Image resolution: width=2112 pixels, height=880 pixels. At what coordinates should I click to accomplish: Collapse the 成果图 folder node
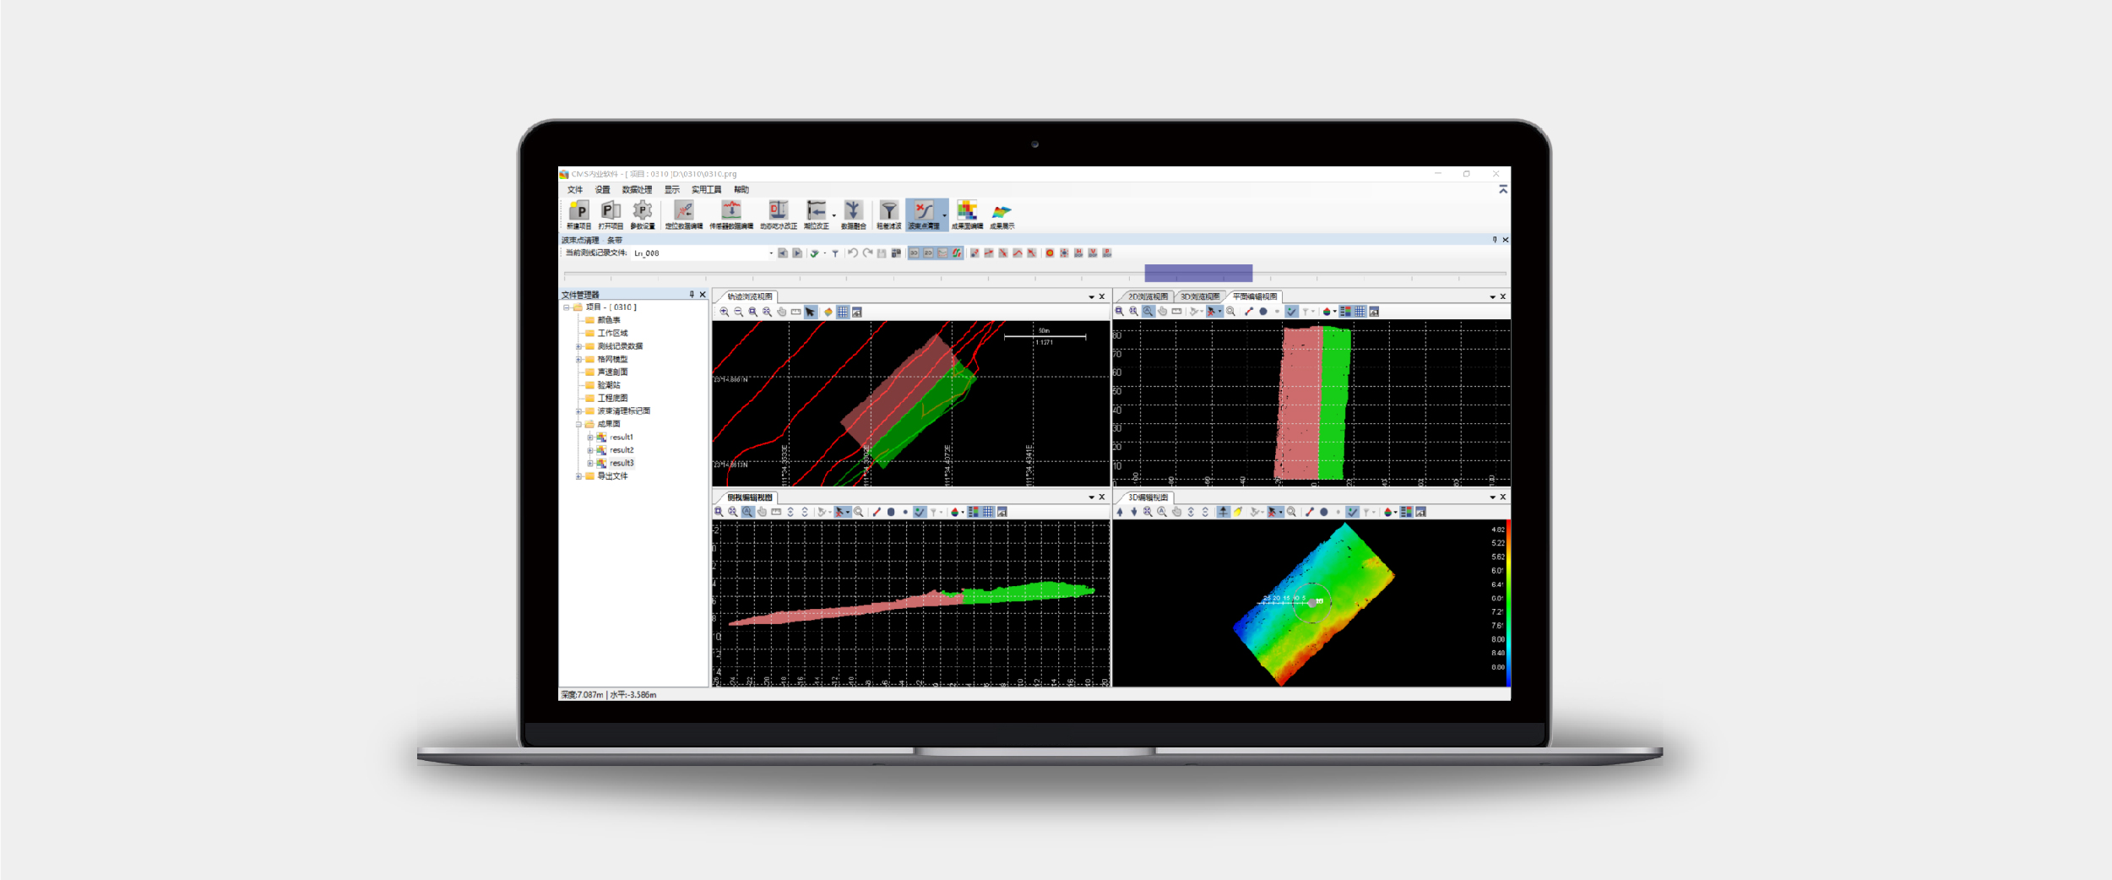click(578, 424)
